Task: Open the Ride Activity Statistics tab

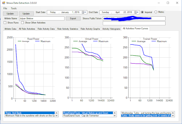Action: pyautogui.click(x=68, y=29)
